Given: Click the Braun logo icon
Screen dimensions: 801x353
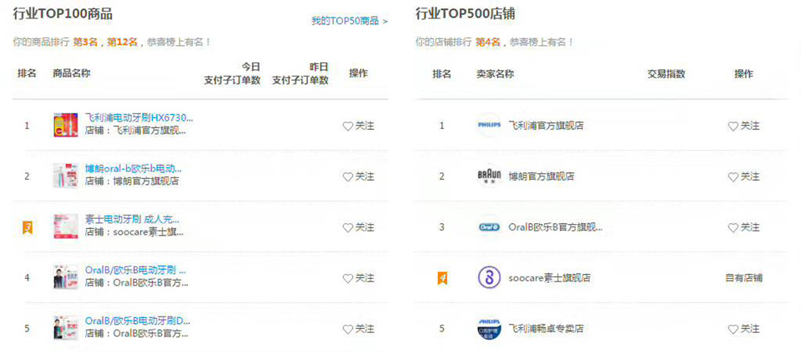Looking at the screenshot, I should [490, 176].
